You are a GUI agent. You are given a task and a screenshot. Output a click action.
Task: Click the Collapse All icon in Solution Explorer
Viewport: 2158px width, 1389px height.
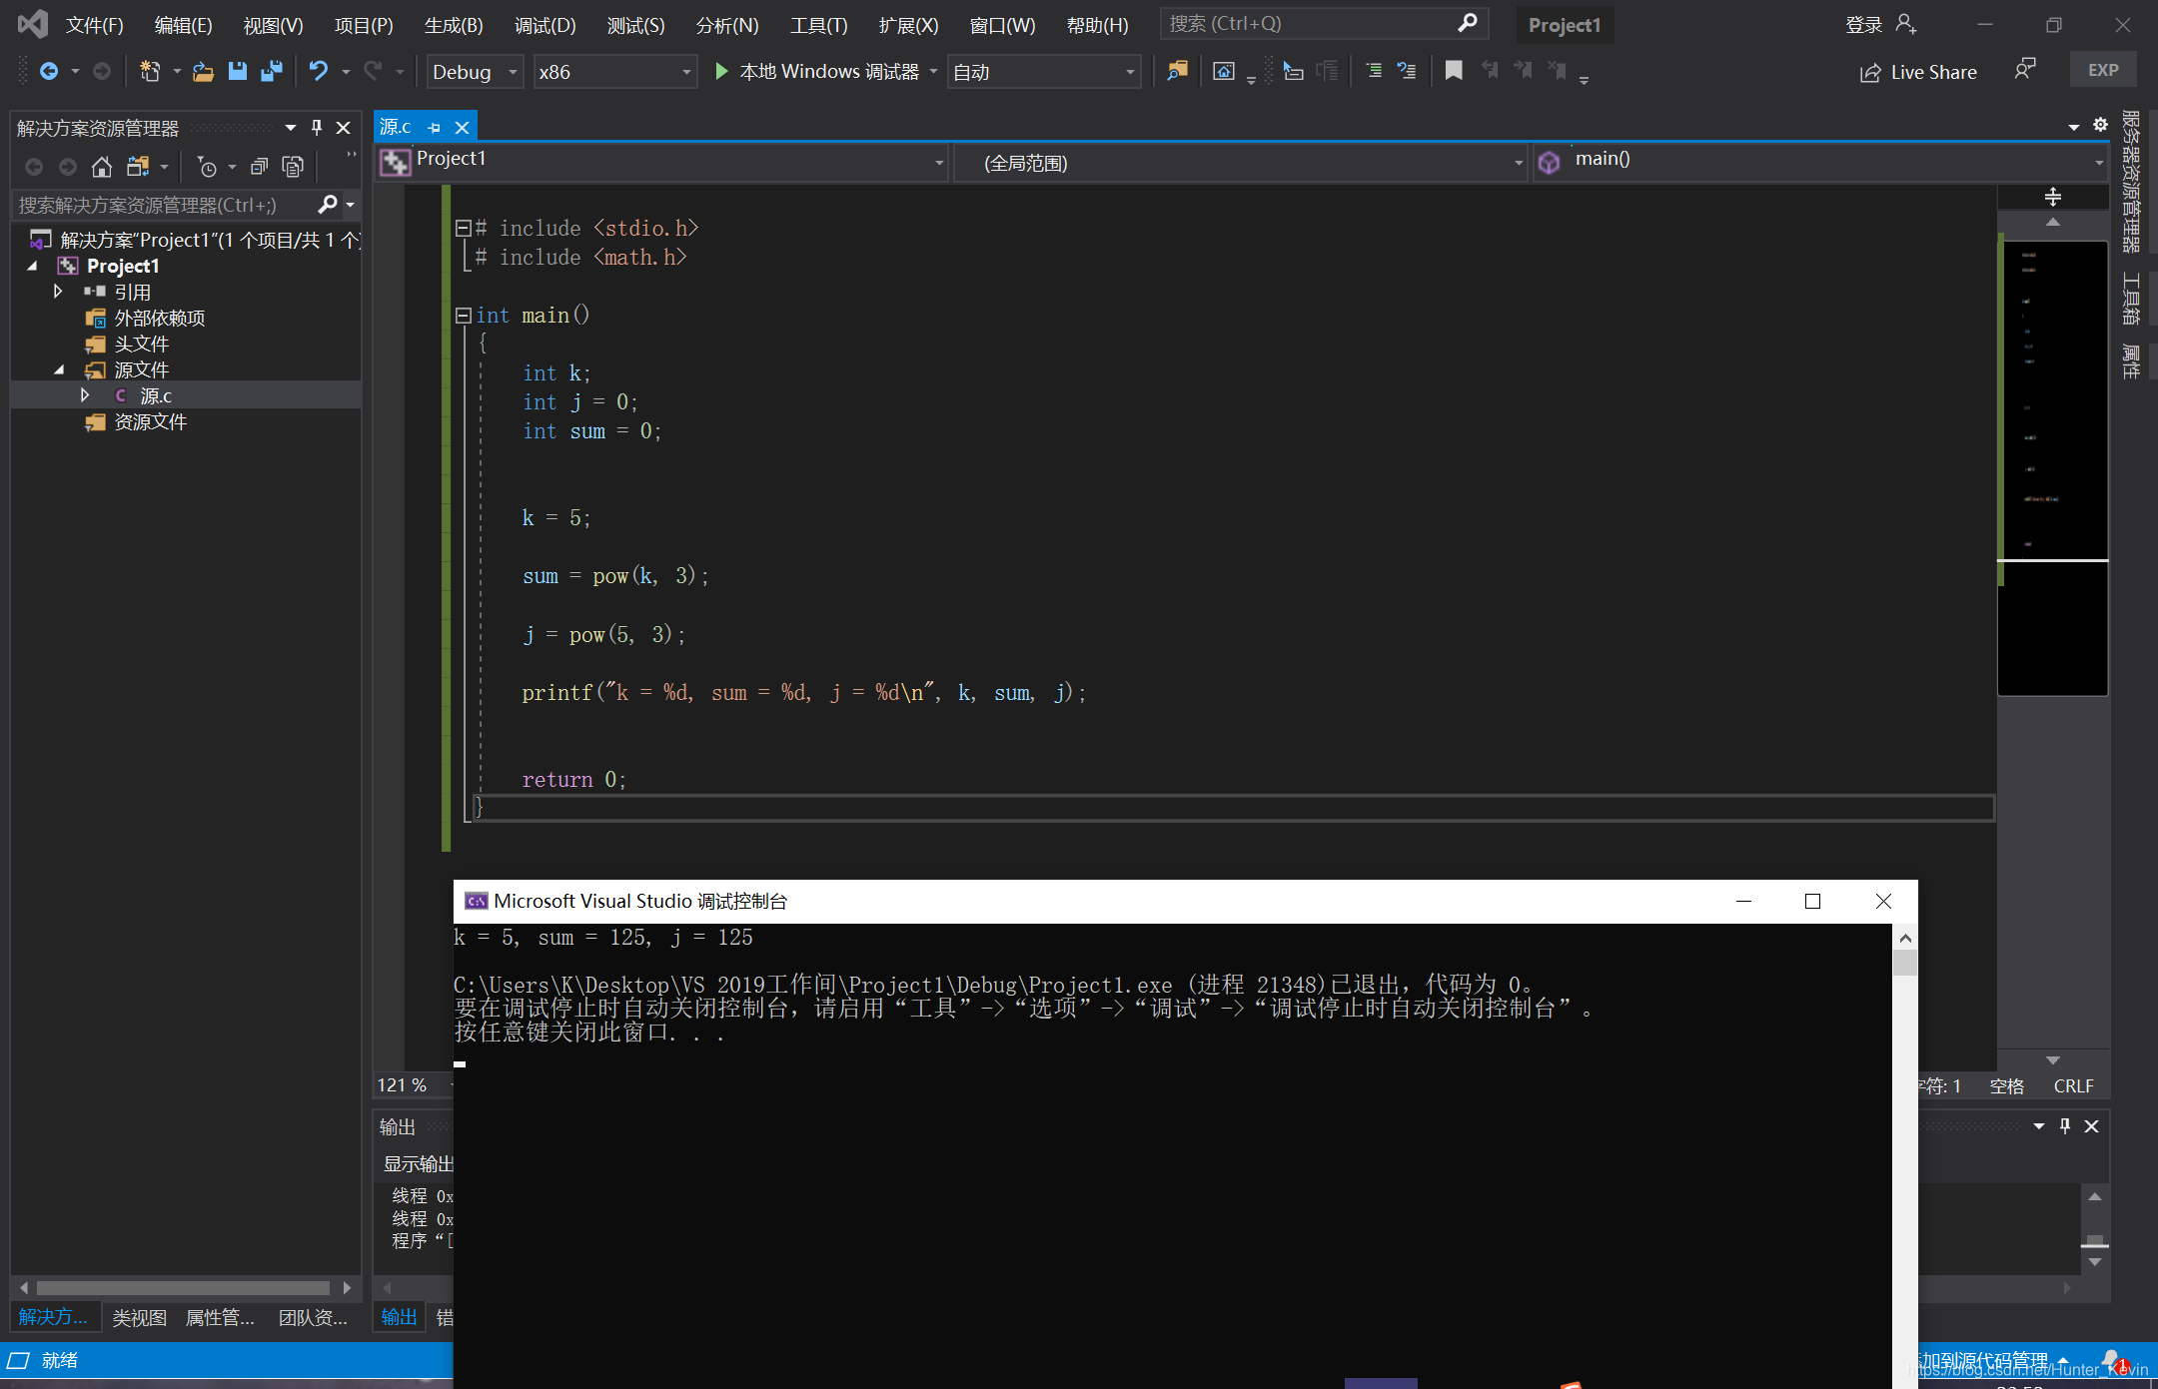point(259,167)
